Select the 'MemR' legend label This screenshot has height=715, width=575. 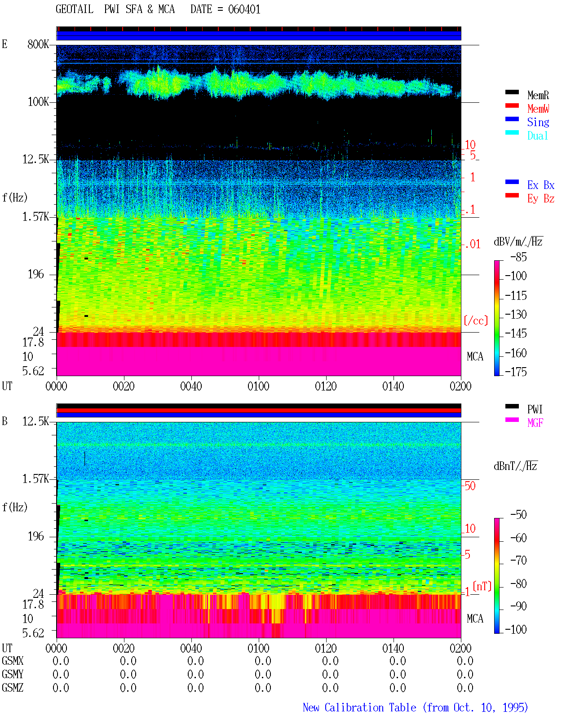538,95
